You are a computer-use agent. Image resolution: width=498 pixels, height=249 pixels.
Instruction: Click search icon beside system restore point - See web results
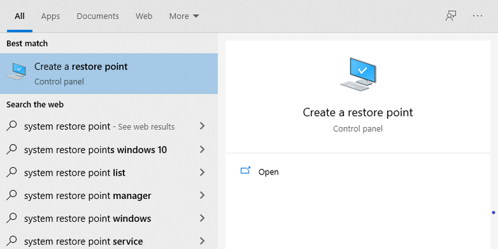click(12, 126)
